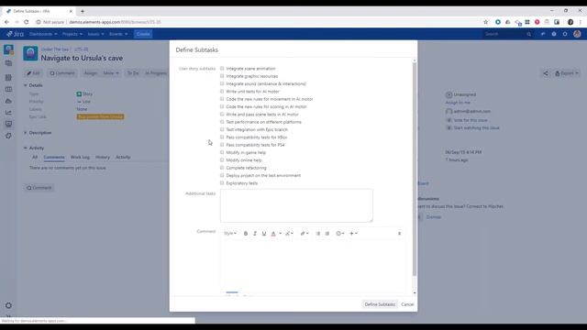
Task: Open the More dropdown on issue toolbar
Action: (x=111, y=73)
